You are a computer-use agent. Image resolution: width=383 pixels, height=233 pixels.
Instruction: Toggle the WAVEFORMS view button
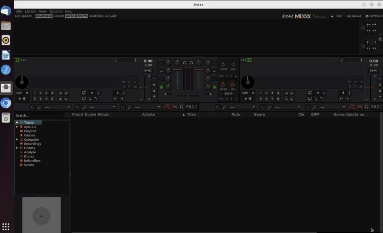(x=44, y=16)
